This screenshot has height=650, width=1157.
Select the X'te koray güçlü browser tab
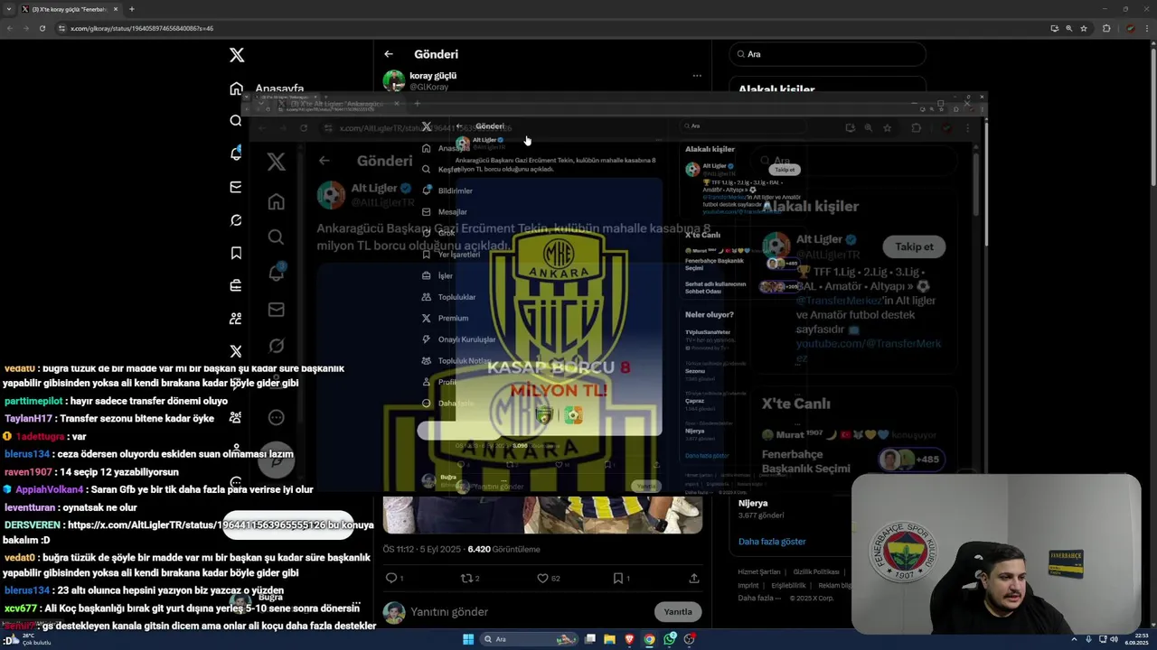pos(70,9)
